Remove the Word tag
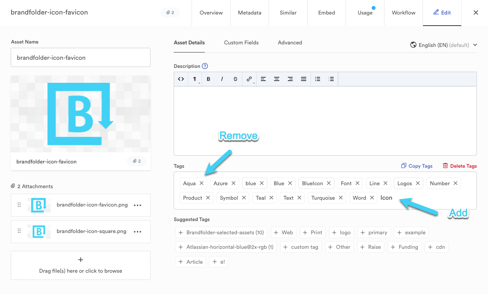 372,198
